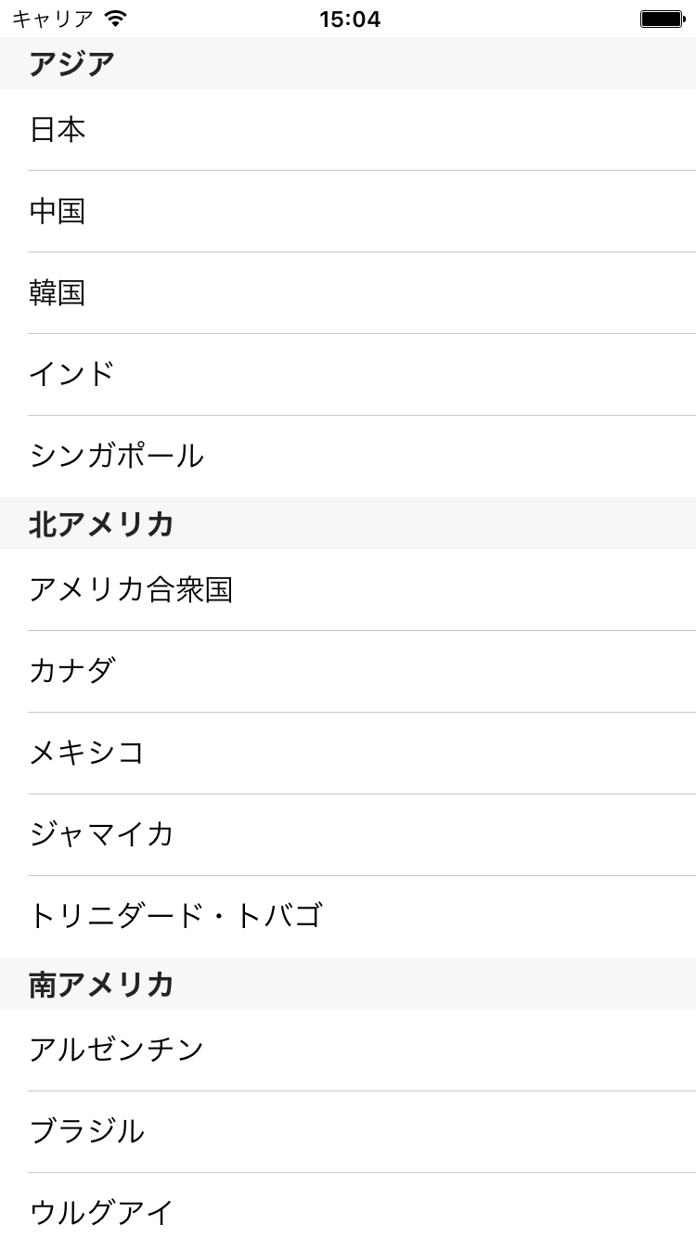This screenshot has height=1238, width=696.
Task: Tap the Wi-Fi status icon
Action: [x=116, y=19]
